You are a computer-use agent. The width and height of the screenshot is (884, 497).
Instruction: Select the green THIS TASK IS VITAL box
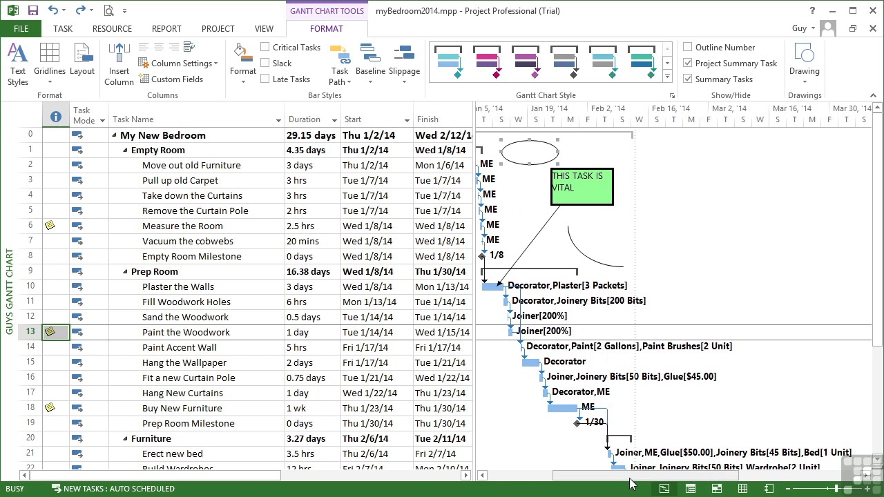582,187
